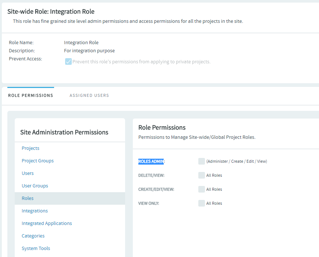This screenshot has width=319, height=257.
Task: Click the highlighted ROLES ADMIN label
Action: [x=151, y=161]
